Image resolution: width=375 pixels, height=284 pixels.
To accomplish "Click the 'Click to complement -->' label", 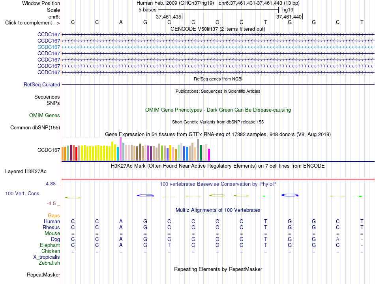I will (32, 23).
